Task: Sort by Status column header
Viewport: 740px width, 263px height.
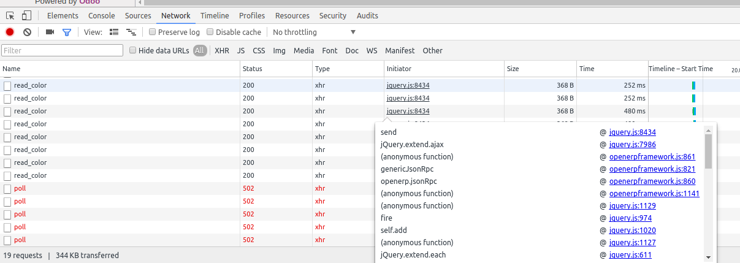Action: click(x=276, y=69)
